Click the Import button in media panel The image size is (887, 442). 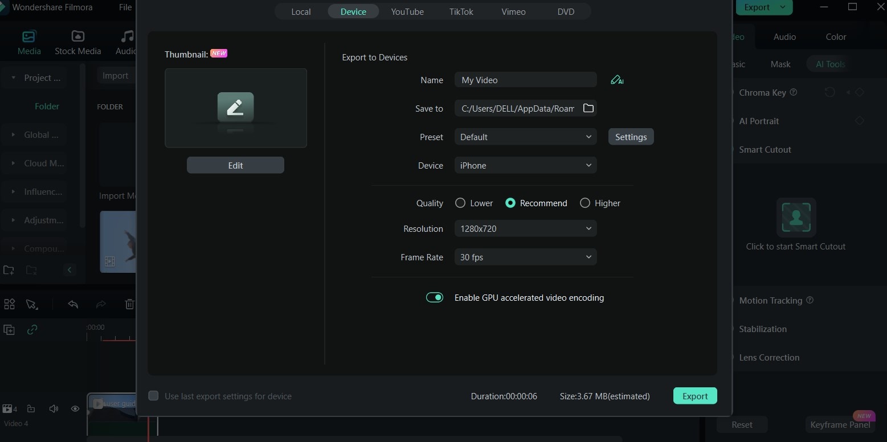pyautogui.click(x=115, y=75)
